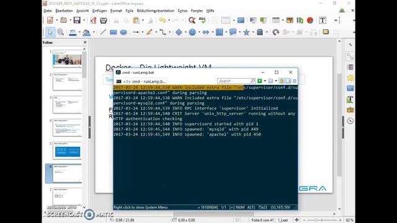The height and width of the screenshot is (223, 397).
Task: Open the Datei menu
Action: coord(48,11)
